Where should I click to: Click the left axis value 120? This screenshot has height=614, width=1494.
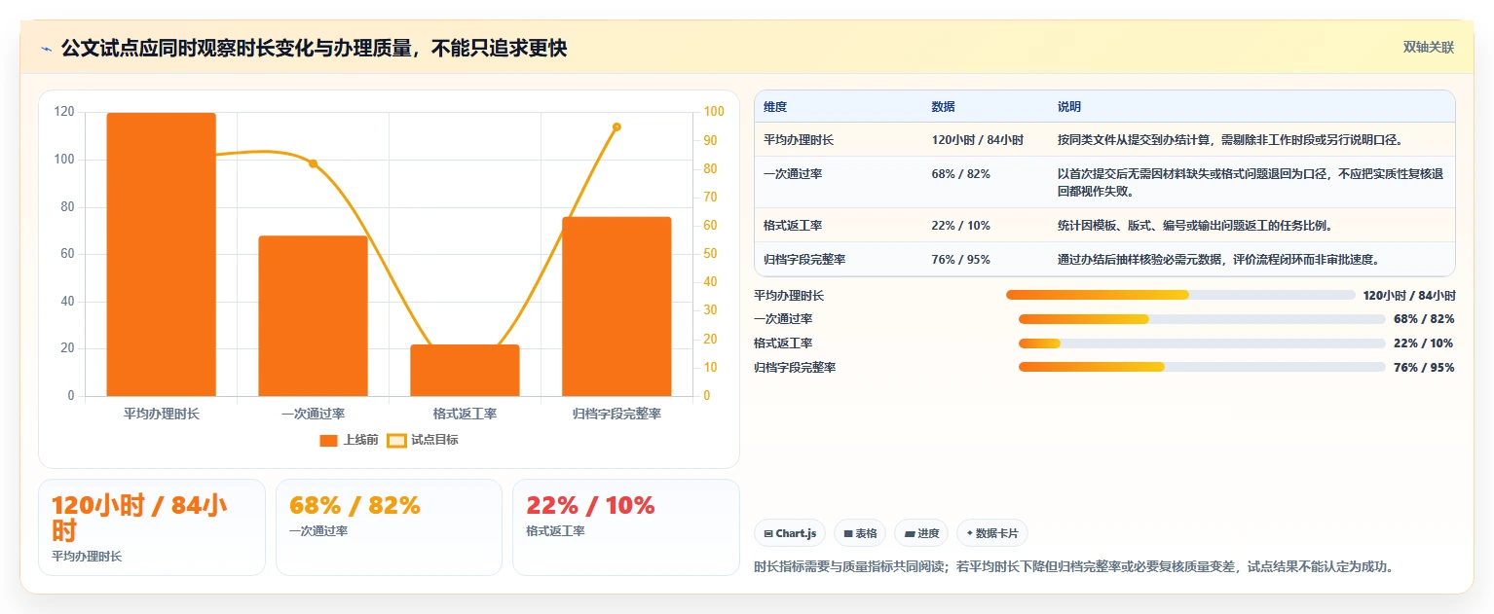(64, 112)
